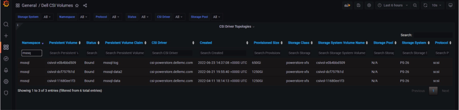Focus the Status column search field

(92, 53)
